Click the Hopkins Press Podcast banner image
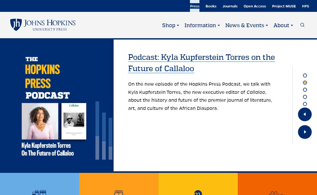Screen dimensions: 317x195 tap(57, 105)
